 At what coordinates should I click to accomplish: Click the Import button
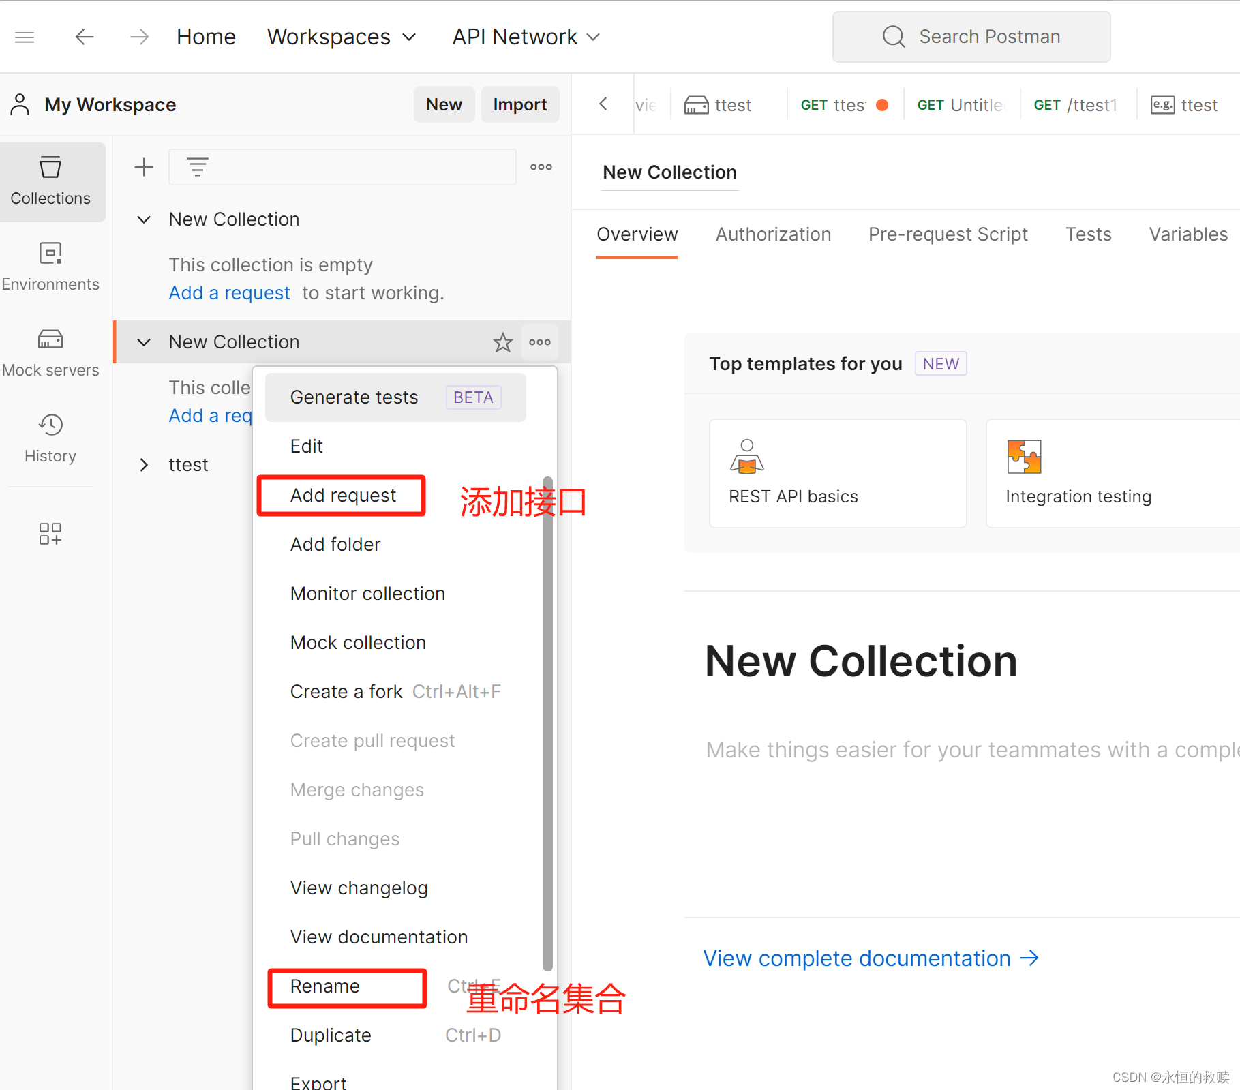[x=519, y=104]
